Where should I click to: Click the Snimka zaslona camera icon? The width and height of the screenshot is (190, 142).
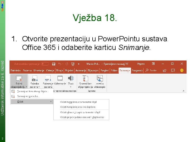coord(35,78)
